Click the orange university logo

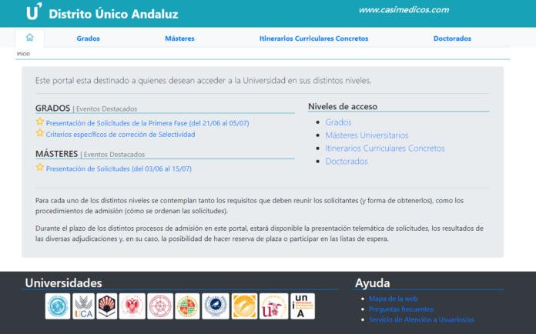point(244,306)
